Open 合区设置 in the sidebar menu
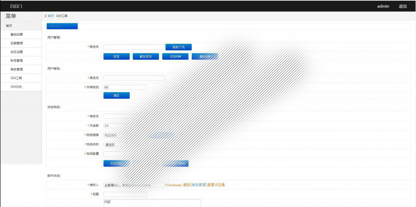The image size is (416, 207). (21, 52)
